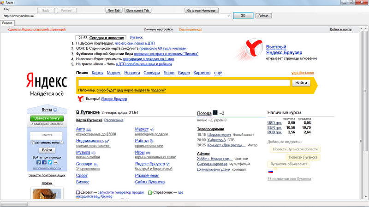Click the Y icon next to Яндекс.Браузер link
369x207 pixels.
168,164
